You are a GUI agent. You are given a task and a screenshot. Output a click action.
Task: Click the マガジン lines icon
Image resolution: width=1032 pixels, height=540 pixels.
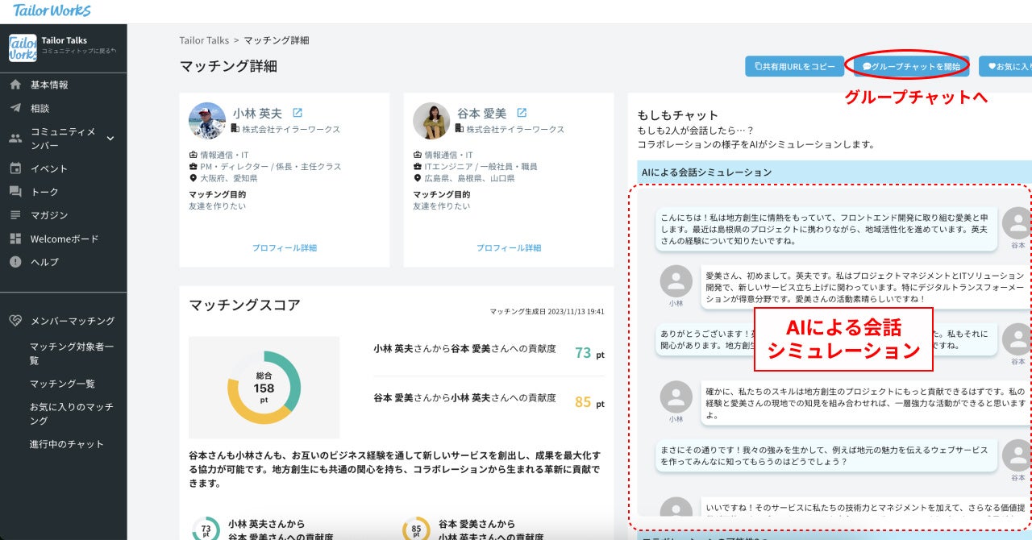pos(15,215)
